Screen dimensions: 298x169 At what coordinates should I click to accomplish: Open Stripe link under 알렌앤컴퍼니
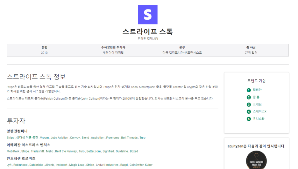coord(11,138)
